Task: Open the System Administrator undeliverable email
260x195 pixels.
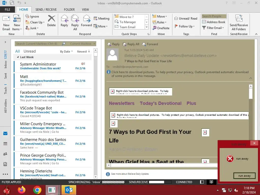Action: (53, 66)
